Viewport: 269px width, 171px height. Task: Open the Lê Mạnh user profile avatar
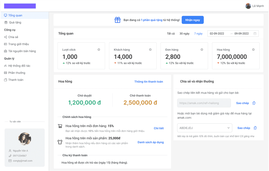click(x=248, y=6)
